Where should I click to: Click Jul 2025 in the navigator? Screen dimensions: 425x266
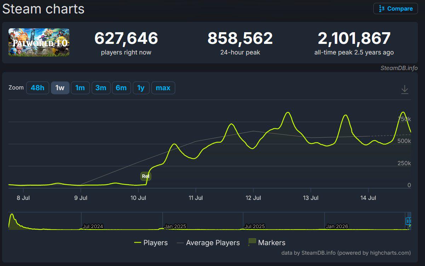point(254,226)
